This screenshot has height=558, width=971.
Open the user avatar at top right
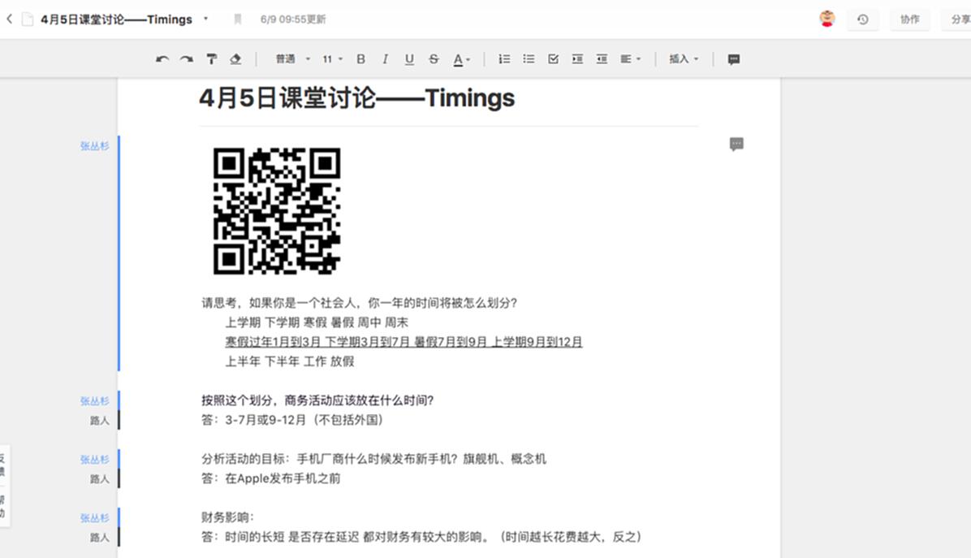click(827, 19)
